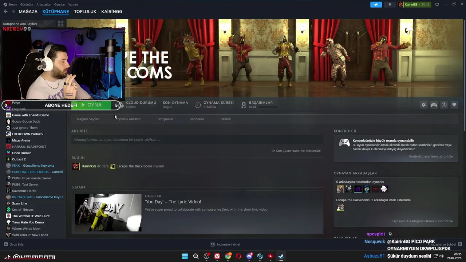466x262 pixels.
Task: Open Rehberler tab
Action: tap(197, 119)
